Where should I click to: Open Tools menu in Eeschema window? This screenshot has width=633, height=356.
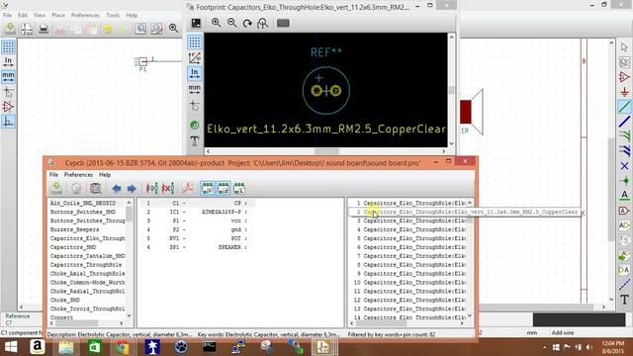pyautogui.click(x=113, y=15)
